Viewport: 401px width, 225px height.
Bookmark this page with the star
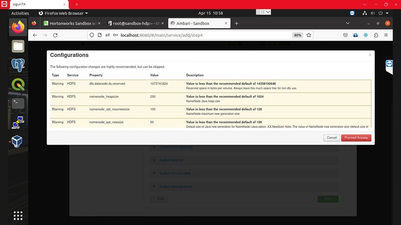tap(309, 35)
